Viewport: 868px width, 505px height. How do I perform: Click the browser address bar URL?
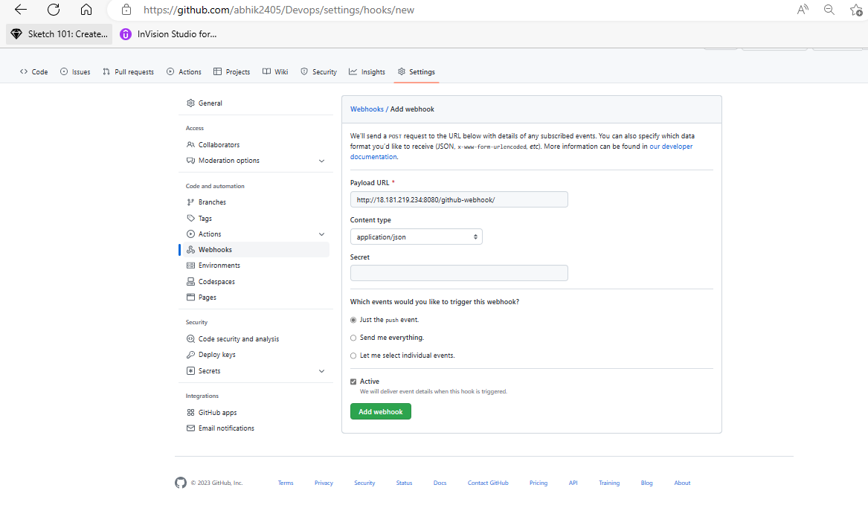278,10
